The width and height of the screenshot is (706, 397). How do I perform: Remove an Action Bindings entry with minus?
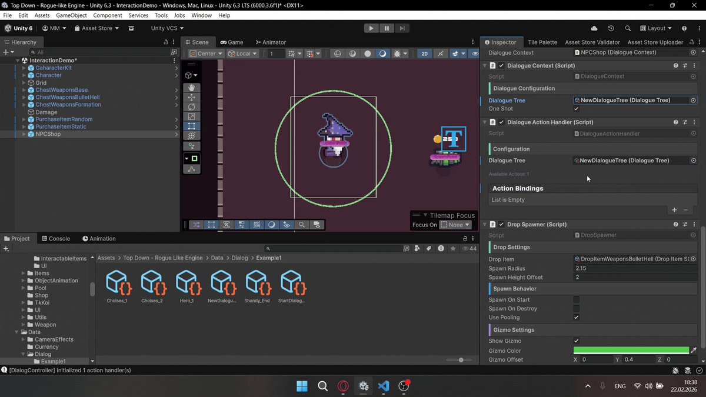686,210
